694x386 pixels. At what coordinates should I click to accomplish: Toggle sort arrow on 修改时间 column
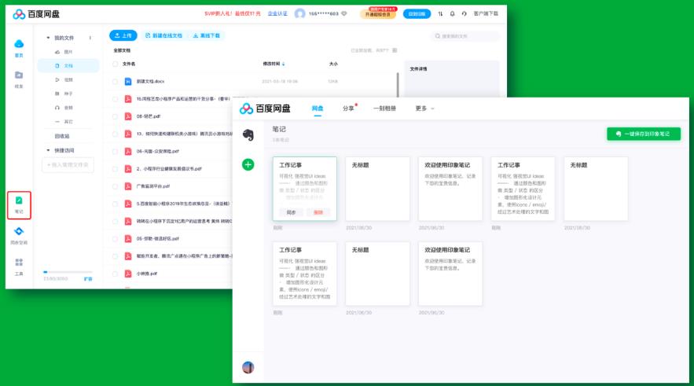(x=283, y=64)
